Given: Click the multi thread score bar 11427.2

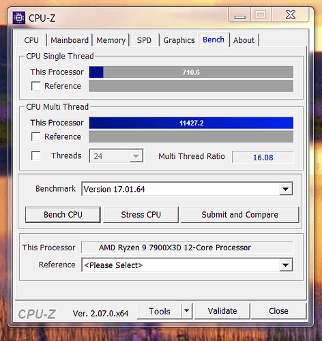Looking at the screenshot, I should coord(191,123).
